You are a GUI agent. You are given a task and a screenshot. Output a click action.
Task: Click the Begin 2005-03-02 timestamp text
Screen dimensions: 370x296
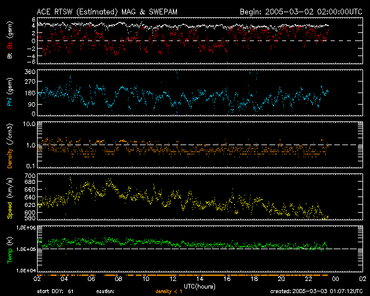[x=300, y=11]
